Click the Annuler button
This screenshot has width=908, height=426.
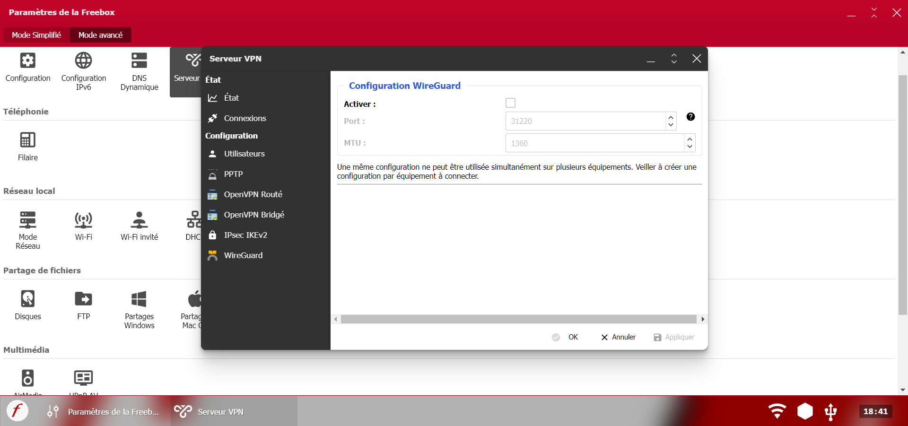(x=619, y=337)
